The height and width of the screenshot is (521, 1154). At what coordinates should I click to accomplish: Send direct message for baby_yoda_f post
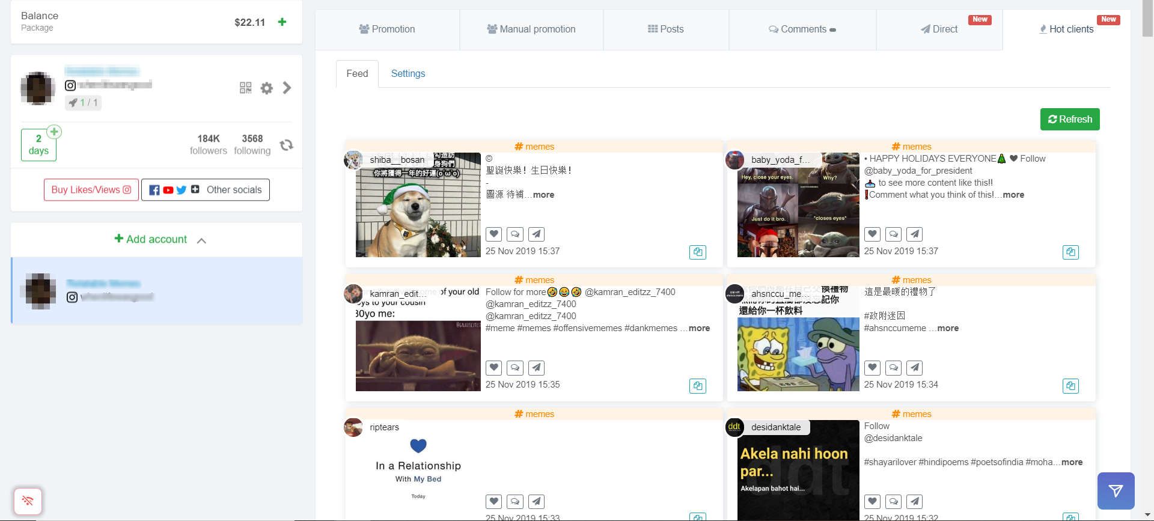tap(914, 234)
